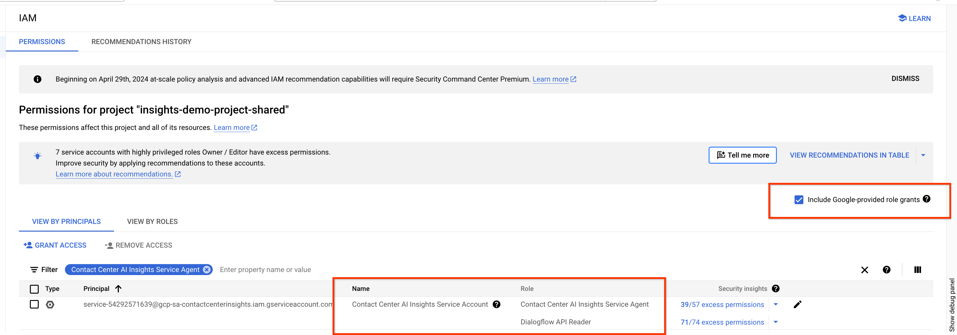Click the LEARN graduation cap button

(914, 18)
